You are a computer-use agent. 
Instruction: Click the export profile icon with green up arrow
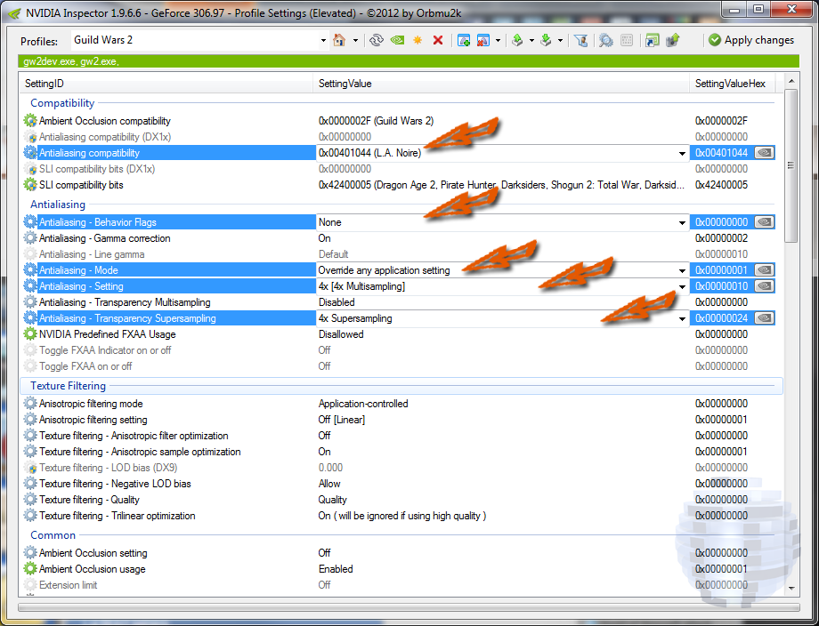tap(517, 40)
